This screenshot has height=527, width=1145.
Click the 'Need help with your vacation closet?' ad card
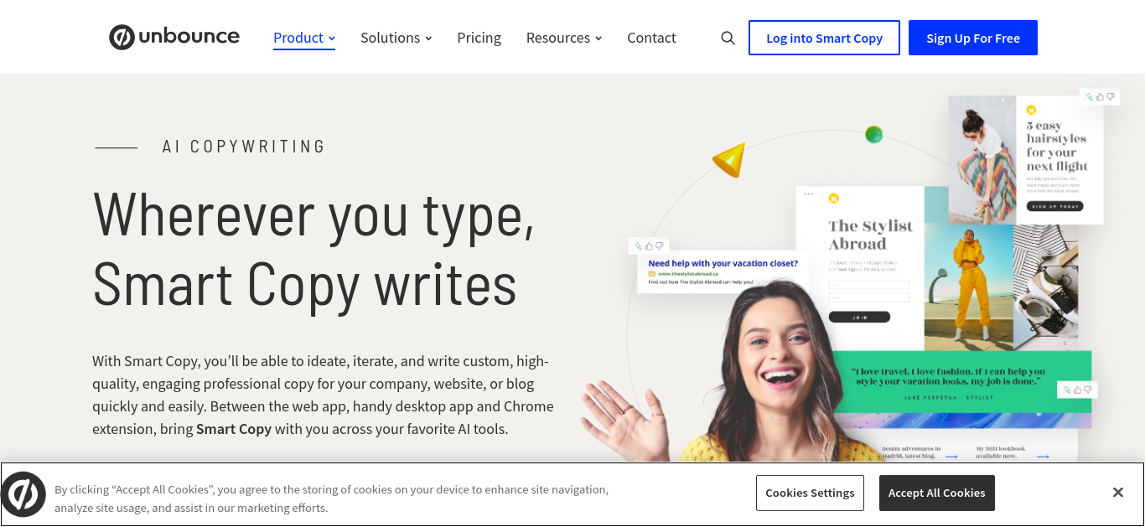[723, 273]
